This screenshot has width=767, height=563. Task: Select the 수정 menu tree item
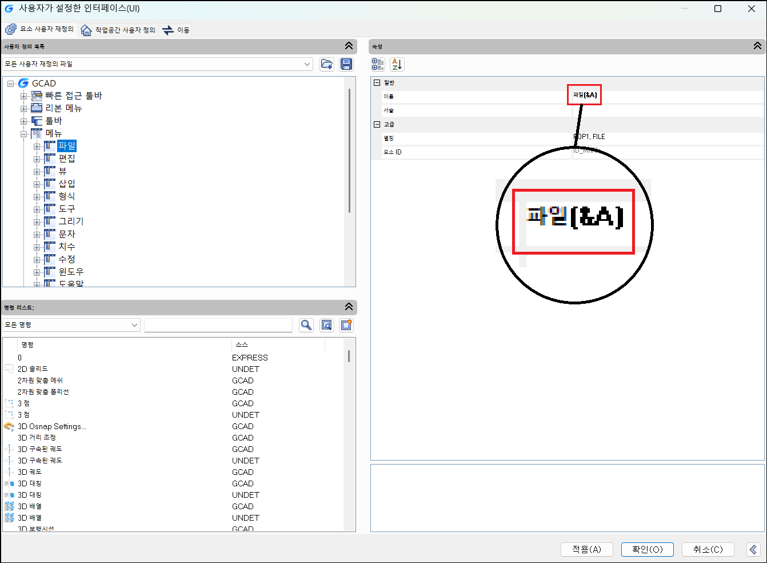click(x=67, y=259)
